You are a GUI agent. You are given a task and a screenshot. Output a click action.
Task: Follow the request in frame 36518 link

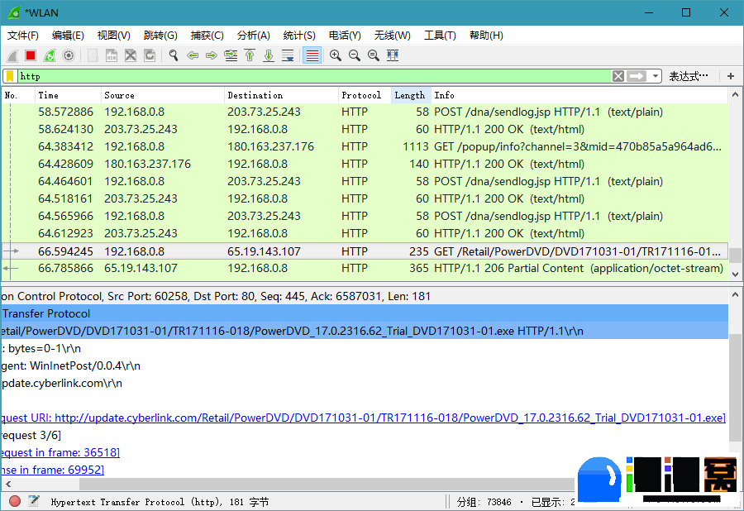(x=60, y=452)
